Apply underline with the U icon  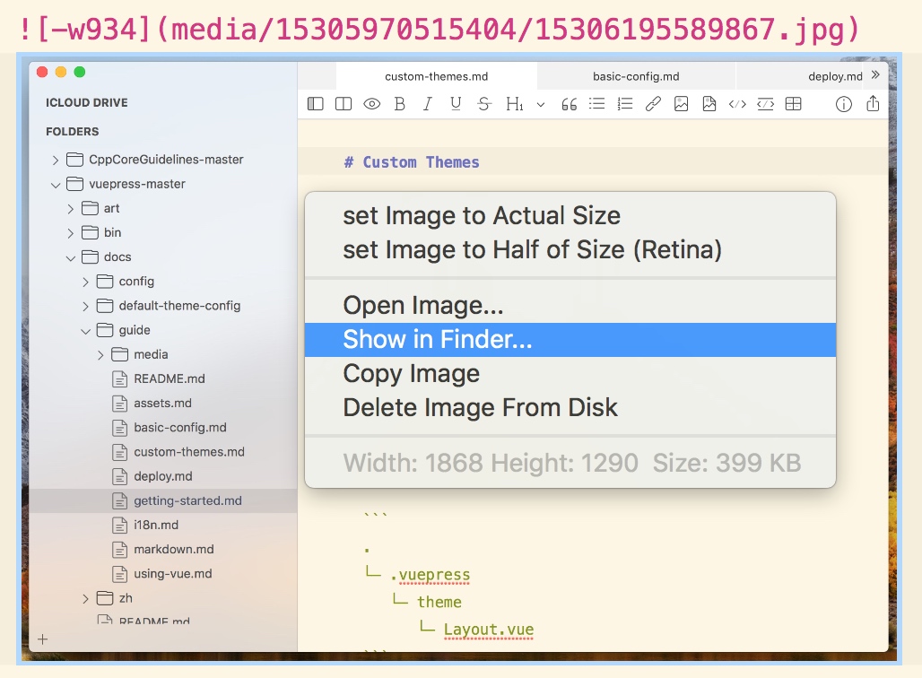[x=456, y=104]
